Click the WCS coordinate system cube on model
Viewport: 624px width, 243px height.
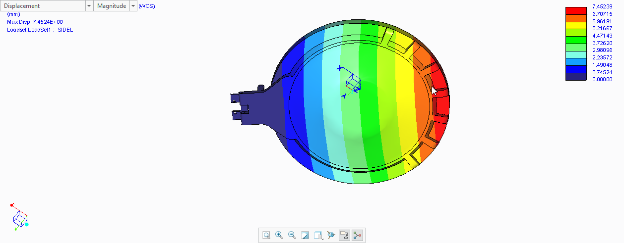(x=353, y=82)
